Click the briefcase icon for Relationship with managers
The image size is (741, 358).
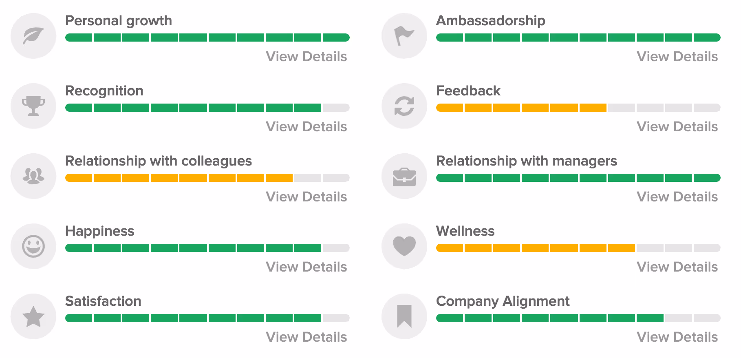[404, 176]
